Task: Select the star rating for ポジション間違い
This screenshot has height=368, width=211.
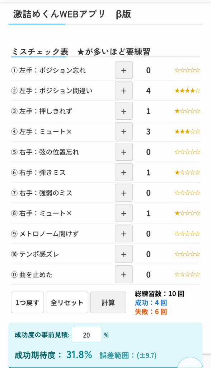Action: tap(186, 91)
